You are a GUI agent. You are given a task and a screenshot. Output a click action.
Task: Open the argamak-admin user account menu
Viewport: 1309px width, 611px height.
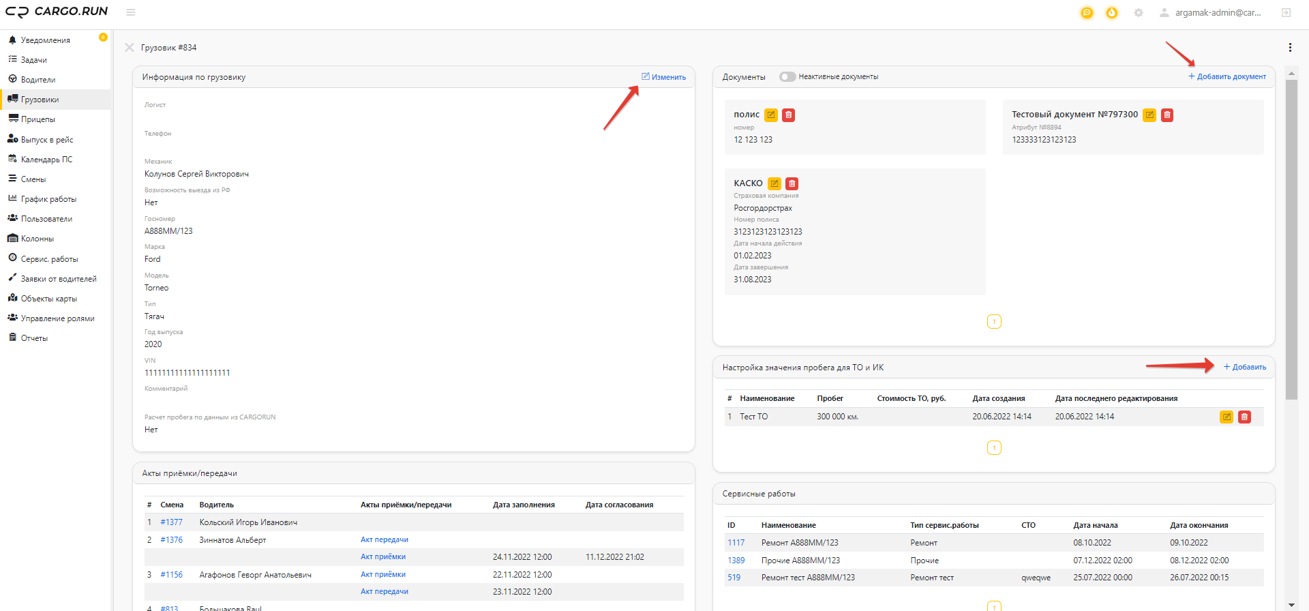tap(1212, 13)
